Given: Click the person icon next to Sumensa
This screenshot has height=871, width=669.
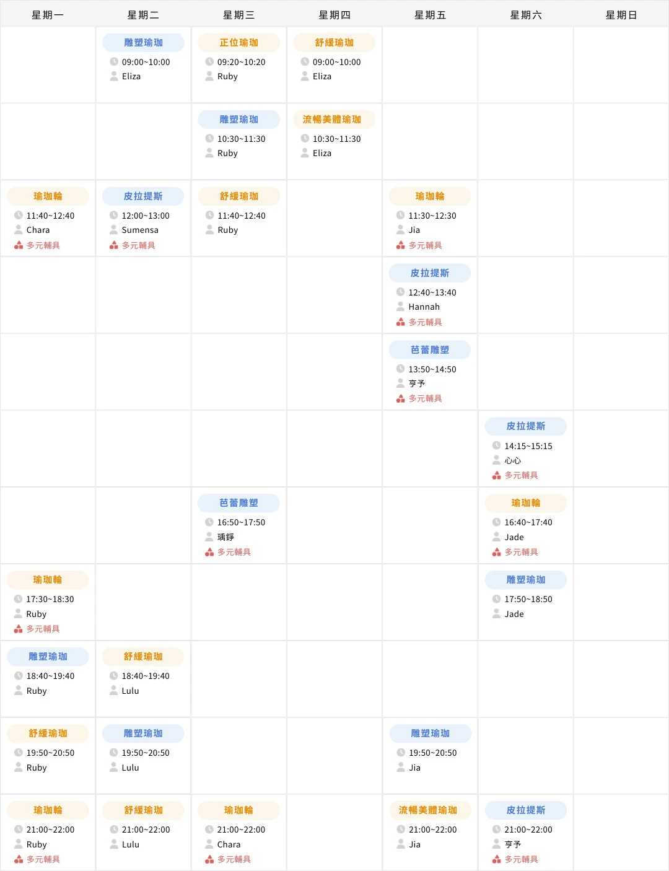Looking at the screenshot, I should coord(113,229).
